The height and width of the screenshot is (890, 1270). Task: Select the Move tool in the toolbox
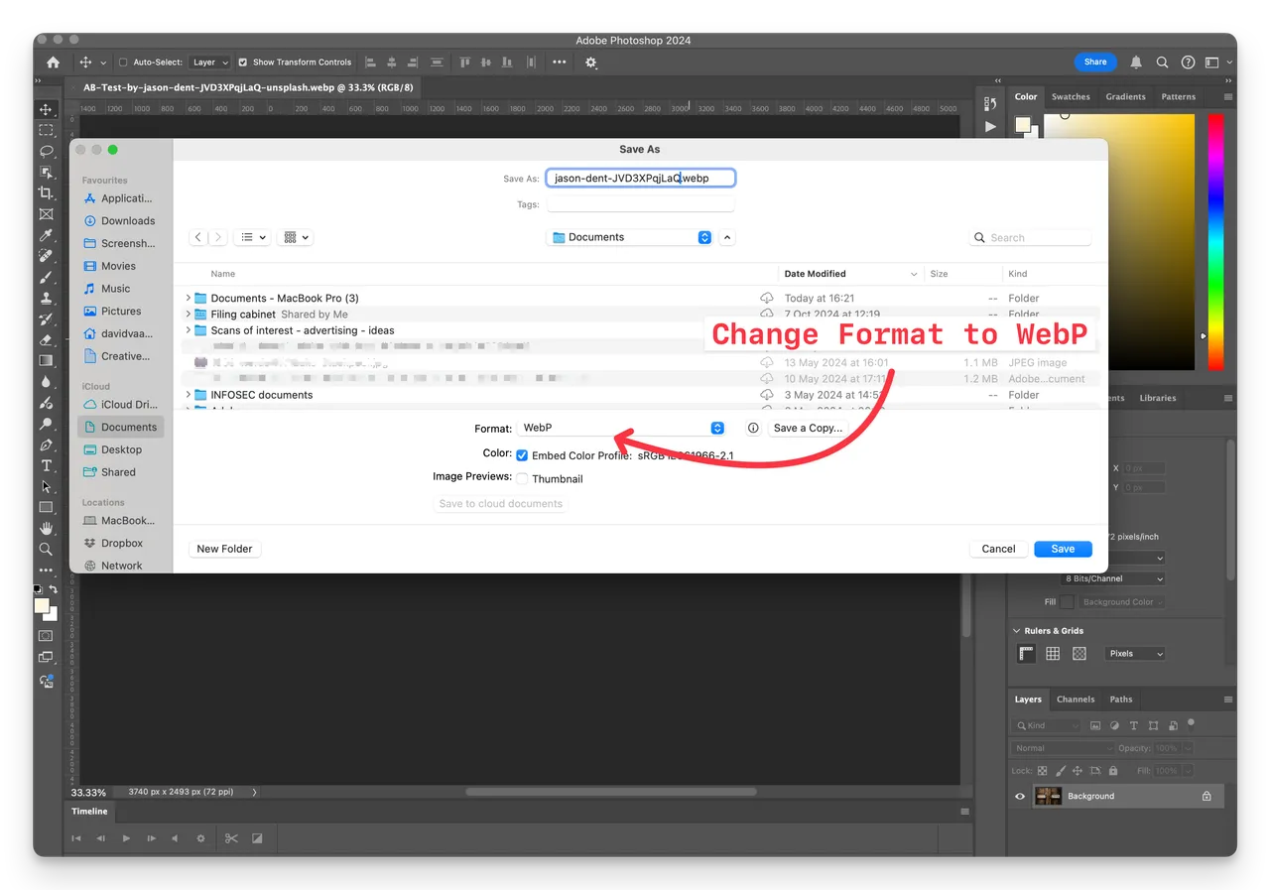tap(46, 109)
